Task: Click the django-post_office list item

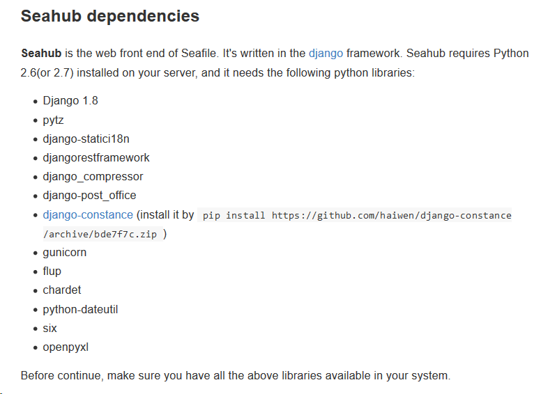Action: 89,196
